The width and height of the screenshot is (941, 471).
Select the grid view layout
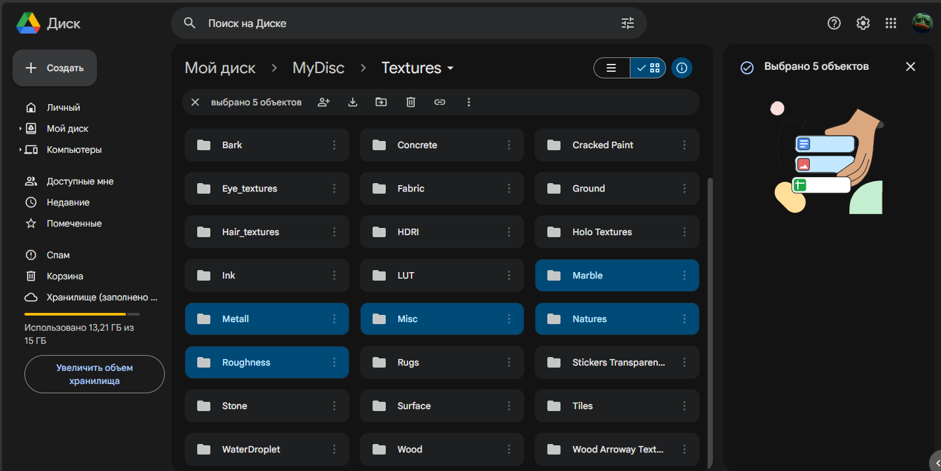[648, 68]
